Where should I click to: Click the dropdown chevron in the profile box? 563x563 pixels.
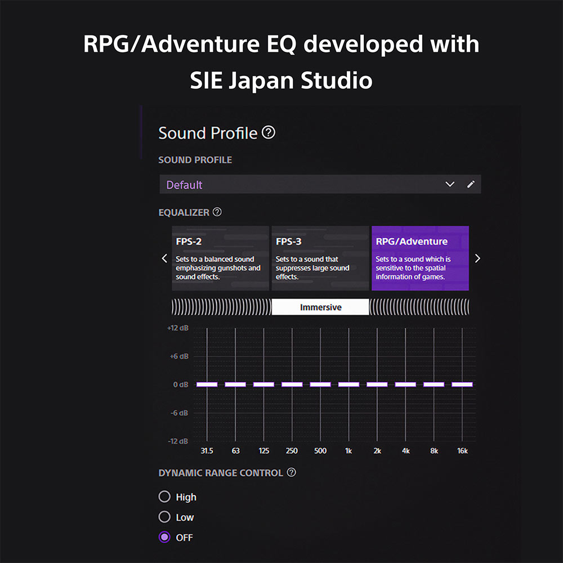coord(449,184)
